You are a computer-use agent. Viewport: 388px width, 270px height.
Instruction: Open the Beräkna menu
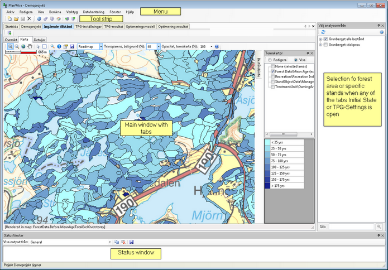[x=55, y=12]
